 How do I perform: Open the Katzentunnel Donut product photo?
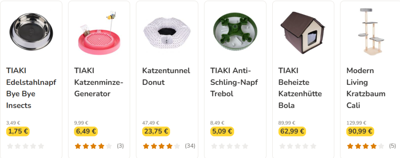(x=167, y=33)
